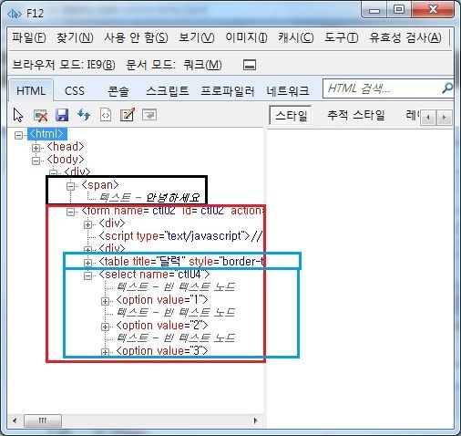This screenshot has height=436, width=461.
Task: Select the 스타일 pane tab
Action: pos(291,115)
